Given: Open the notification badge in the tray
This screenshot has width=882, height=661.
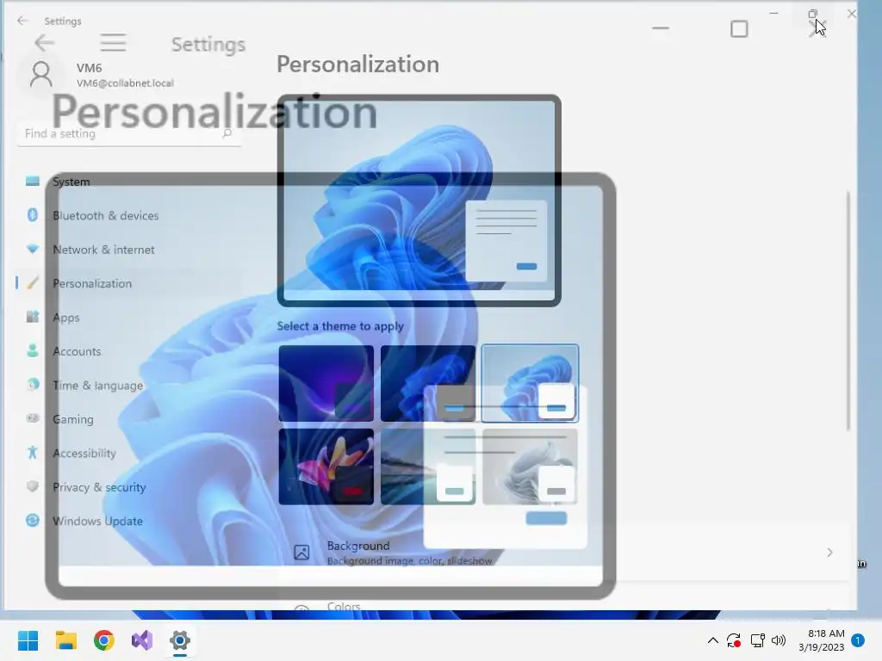Looking at the screenshot, I should pyautogui.click(x=858, y=640).
